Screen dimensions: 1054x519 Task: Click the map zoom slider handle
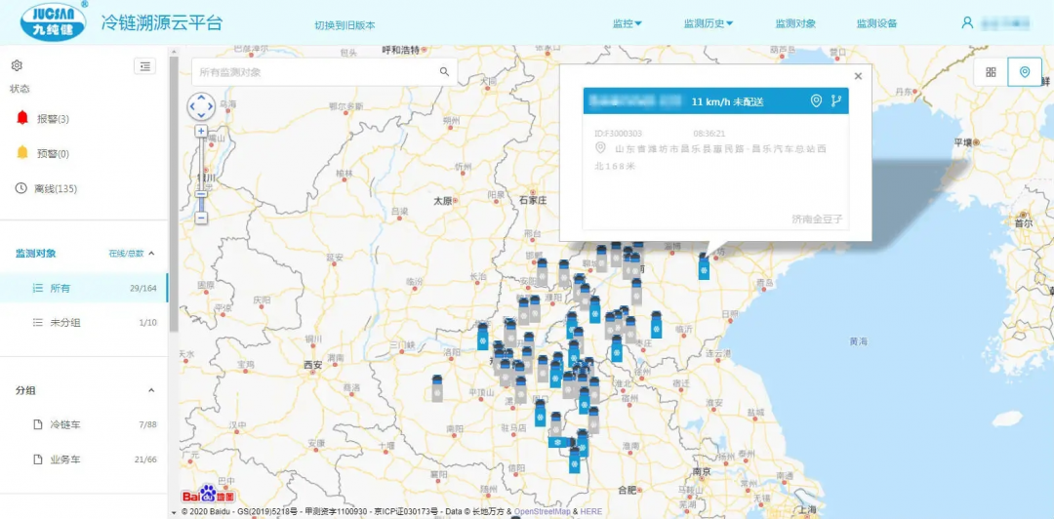point(202,193)
